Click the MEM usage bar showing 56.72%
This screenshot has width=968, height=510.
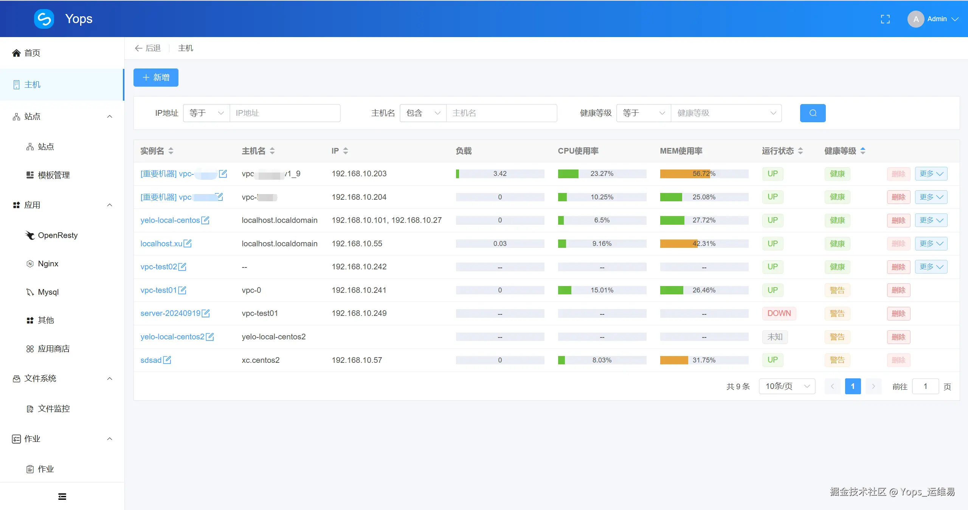(x=704, y=174)
